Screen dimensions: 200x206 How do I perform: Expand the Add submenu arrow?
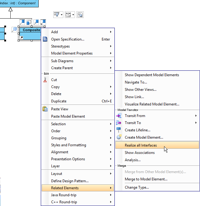pos(111,32)
